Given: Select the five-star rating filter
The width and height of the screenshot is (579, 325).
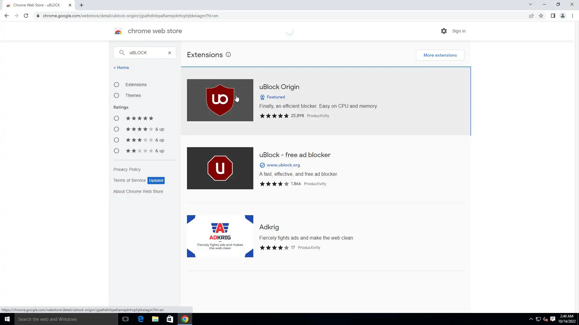Looking at the screenshot, I should (116, 118).
